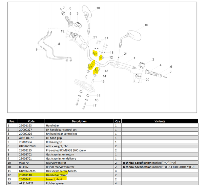Click position number 14 in the table

pyautogui.click(x=9, y=183)
